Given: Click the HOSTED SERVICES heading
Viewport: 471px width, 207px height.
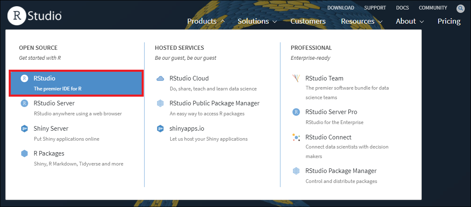Looking at the screenshot, I should [179, 48].
